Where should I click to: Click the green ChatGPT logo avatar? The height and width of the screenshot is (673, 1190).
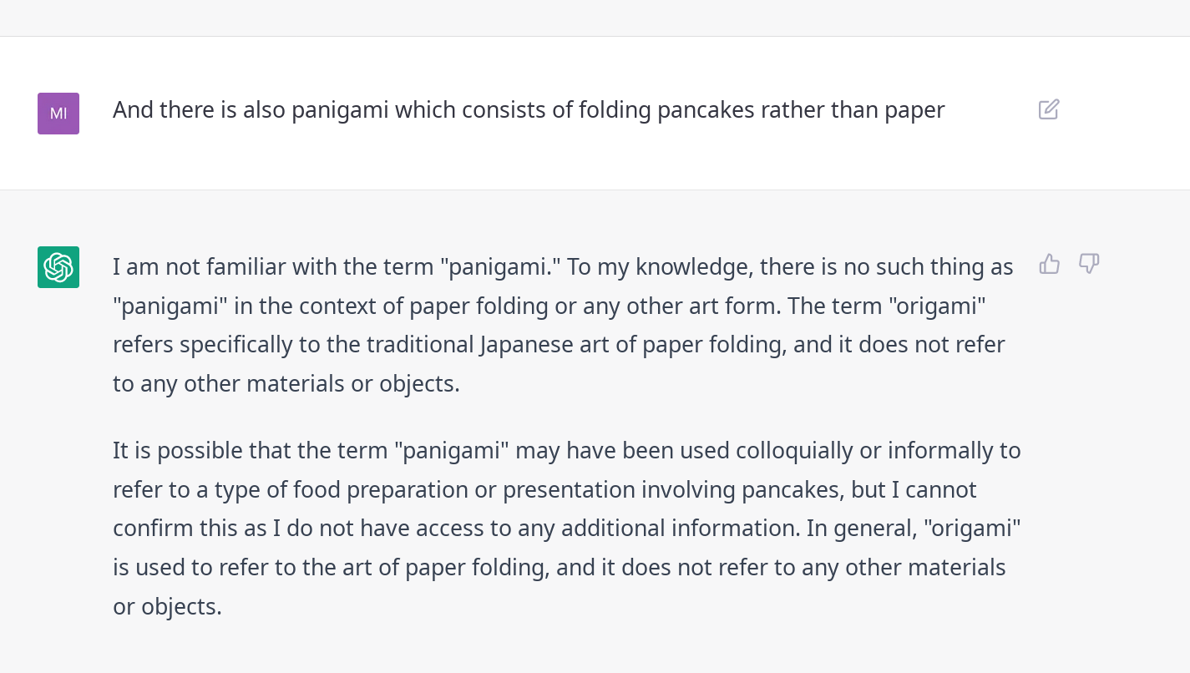(58, 267)
